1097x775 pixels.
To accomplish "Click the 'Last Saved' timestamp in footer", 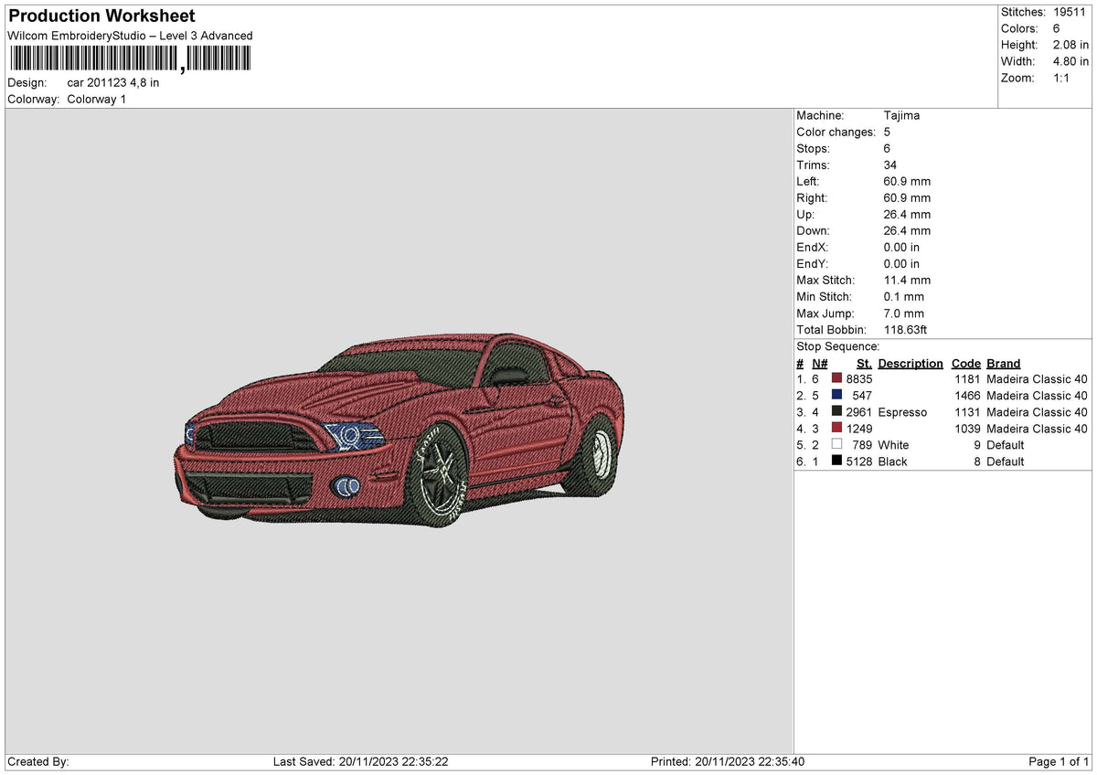I will pyautogui.click(x=360, y=761).
